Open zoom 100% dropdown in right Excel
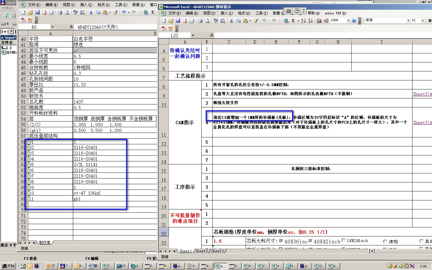The image size is (432, 270). click(348, 21)
